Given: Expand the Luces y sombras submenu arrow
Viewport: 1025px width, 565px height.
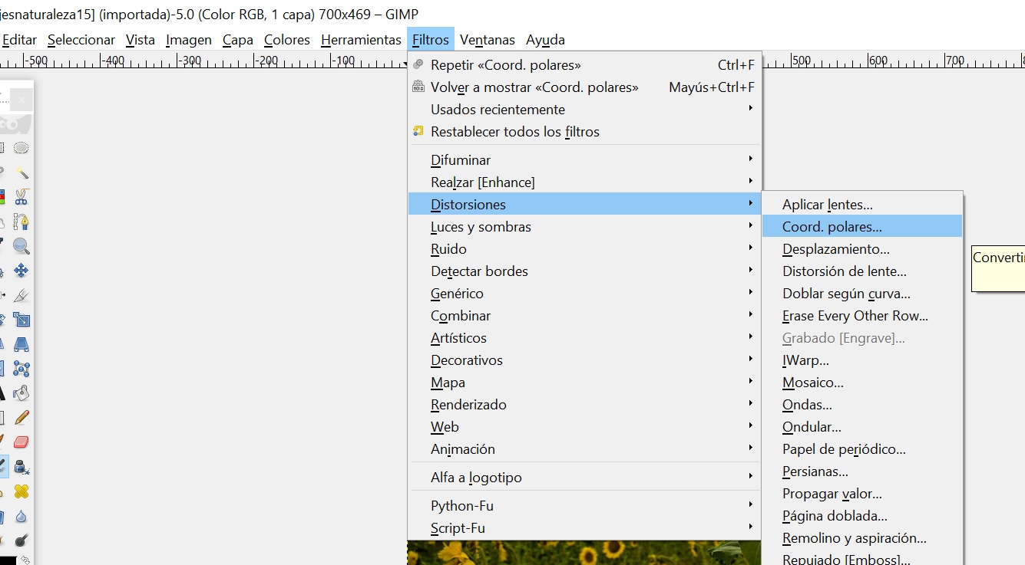Looking at the screenshot, I should [750, 226].
